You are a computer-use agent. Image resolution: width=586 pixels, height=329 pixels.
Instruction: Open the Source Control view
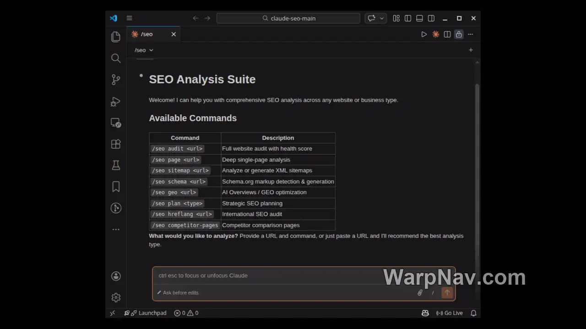(x=116, y=80)
